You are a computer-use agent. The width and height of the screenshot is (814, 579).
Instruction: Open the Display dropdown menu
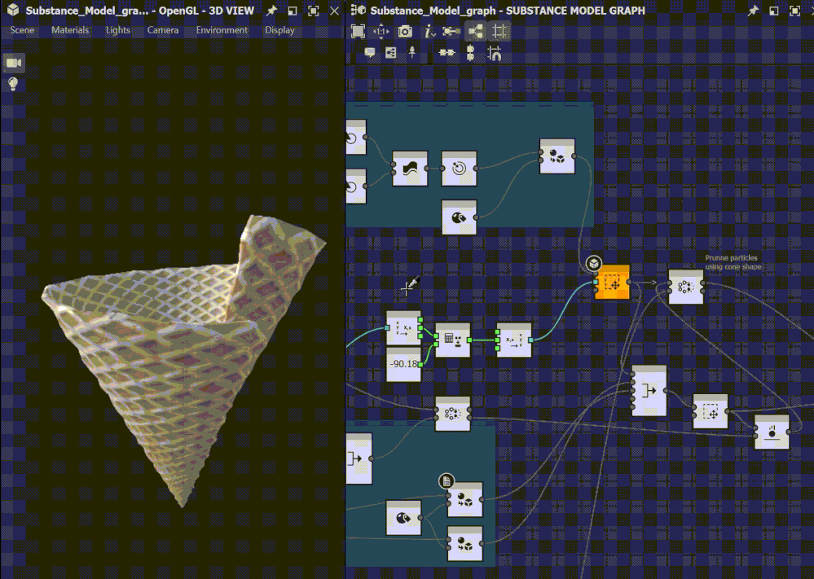[279, 30]
